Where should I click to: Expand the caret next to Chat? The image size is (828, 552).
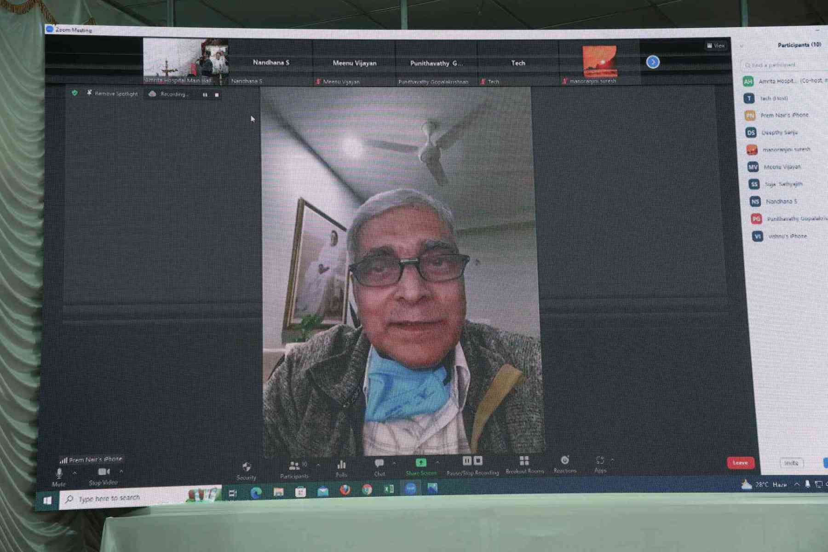[x=394, y=463]
